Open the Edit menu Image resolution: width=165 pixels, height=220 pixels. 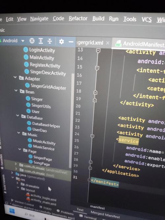(x=10, y=19)
